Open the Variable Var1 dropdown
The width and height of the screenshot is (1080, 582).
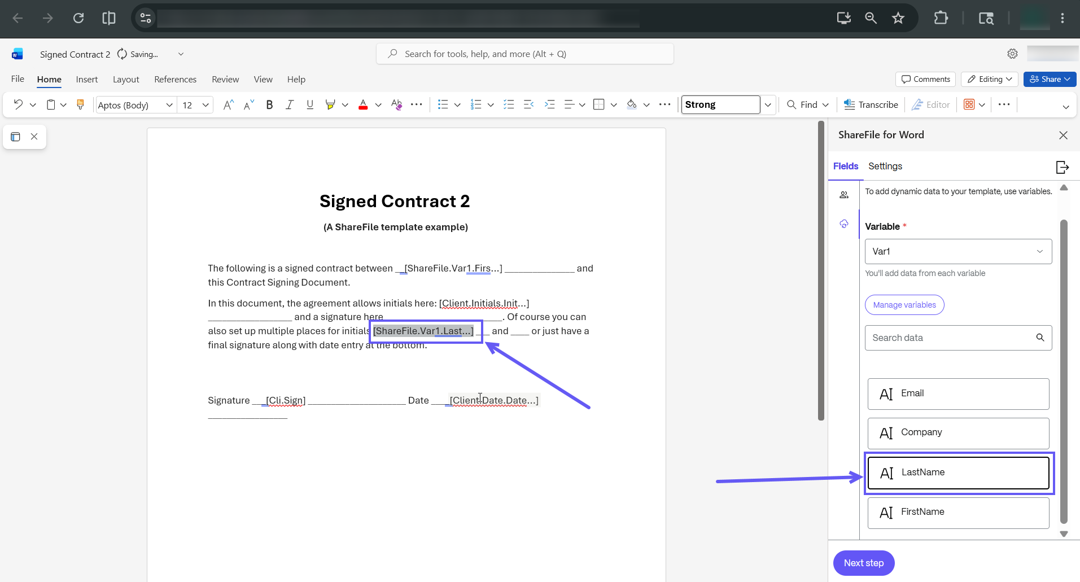(x=959, y=251)
